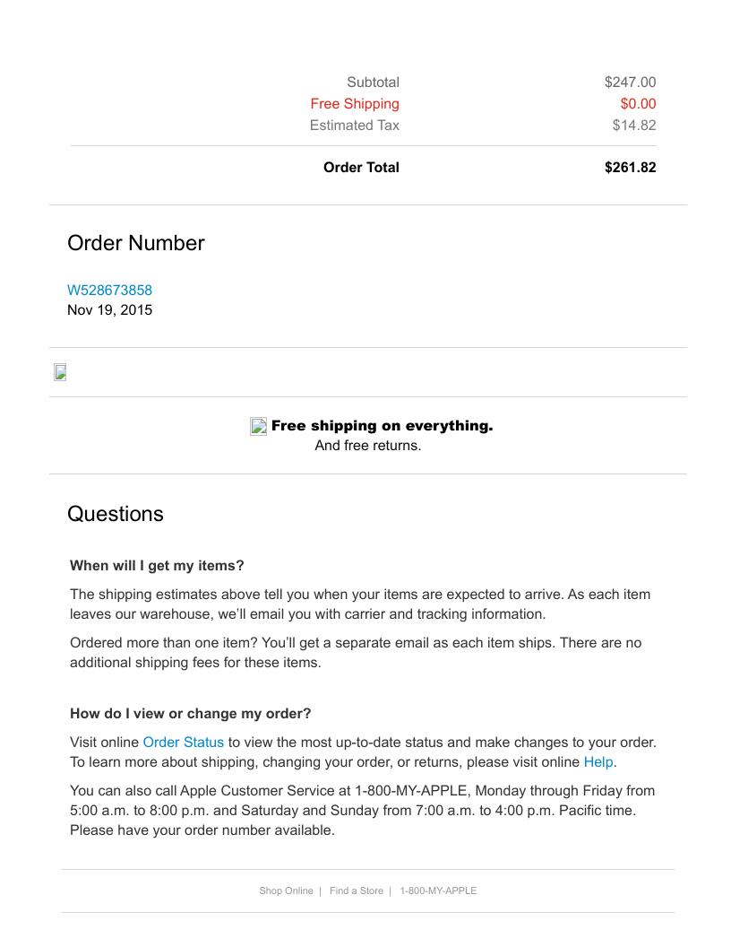Open Find a Store footer link
The height and width of the screenshot is (947, 731).
click(356, 891)
